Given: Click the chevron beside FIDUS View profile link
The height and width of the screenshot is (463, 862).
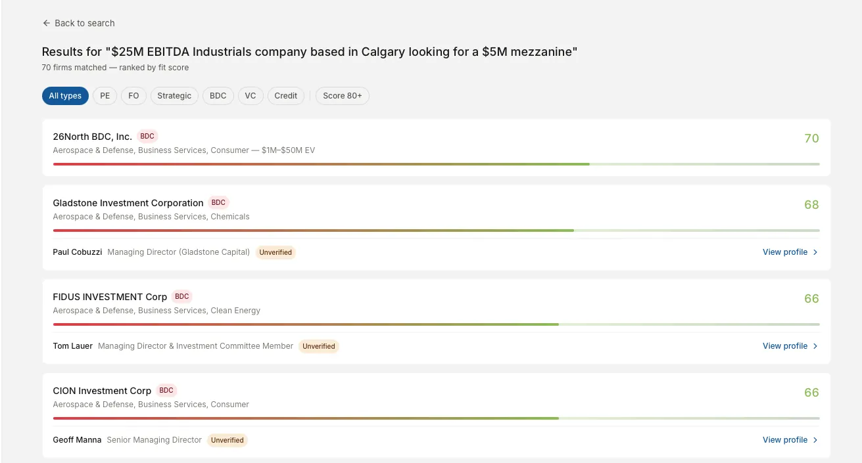Looking at the screenshot, I should pyautogui.click(x=815, y=345).
